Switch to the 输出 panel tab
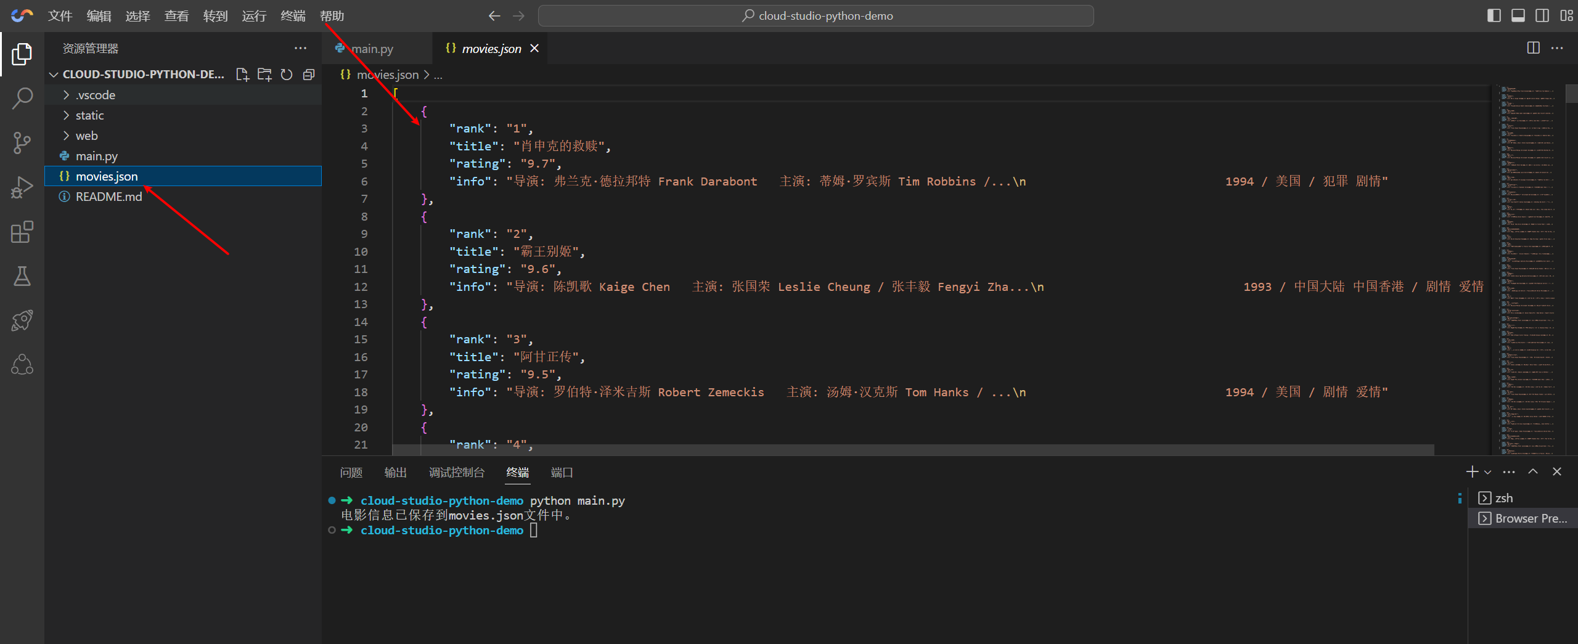The image size is (1578, 644). point(395,472)
